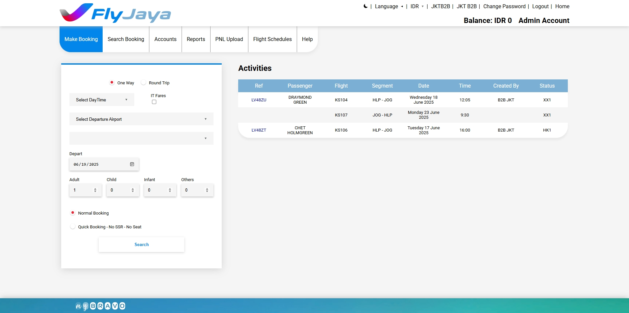Open the Select Departure Airport dropdown
The image size is (629, 313).
[141, 119]
